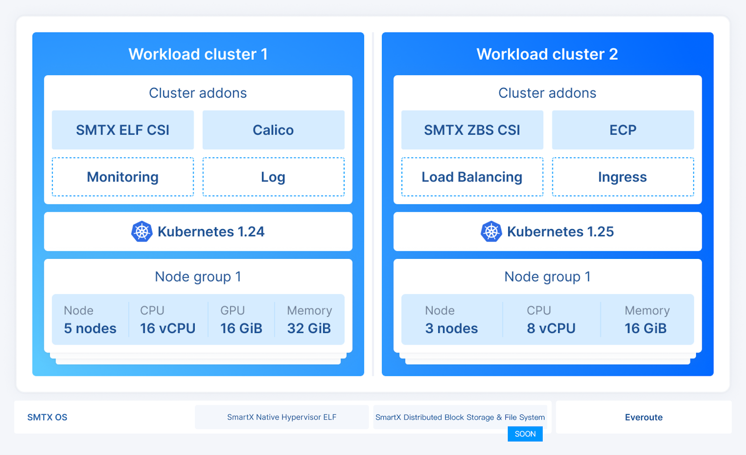This screenshot has height=455, width=746.
Task: Select SmartX Distributed Block Storage & File System box
Action: pyautogui.click(x=460, y=417)
